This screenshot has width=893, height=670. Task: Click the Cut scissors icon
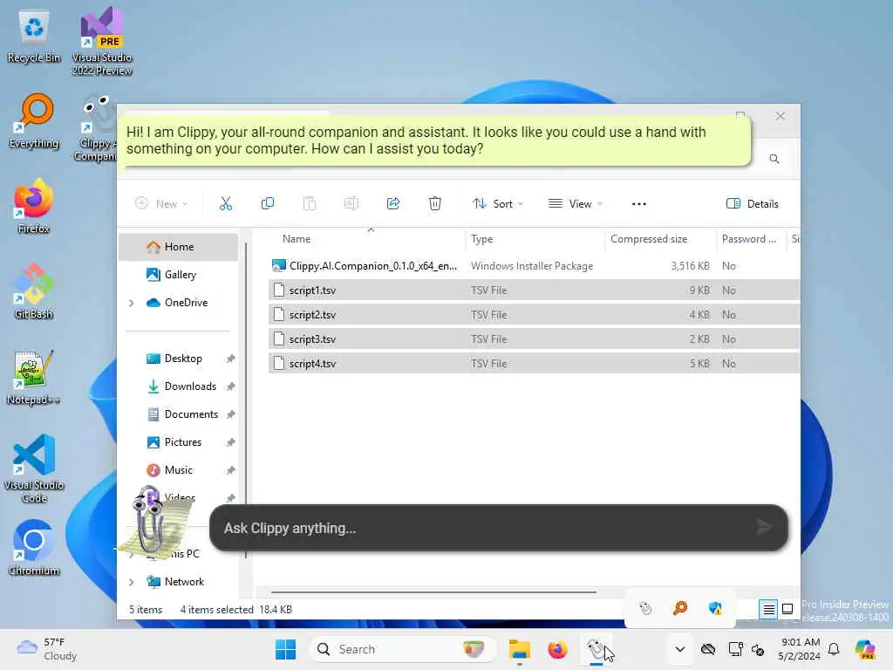point(226,203)
